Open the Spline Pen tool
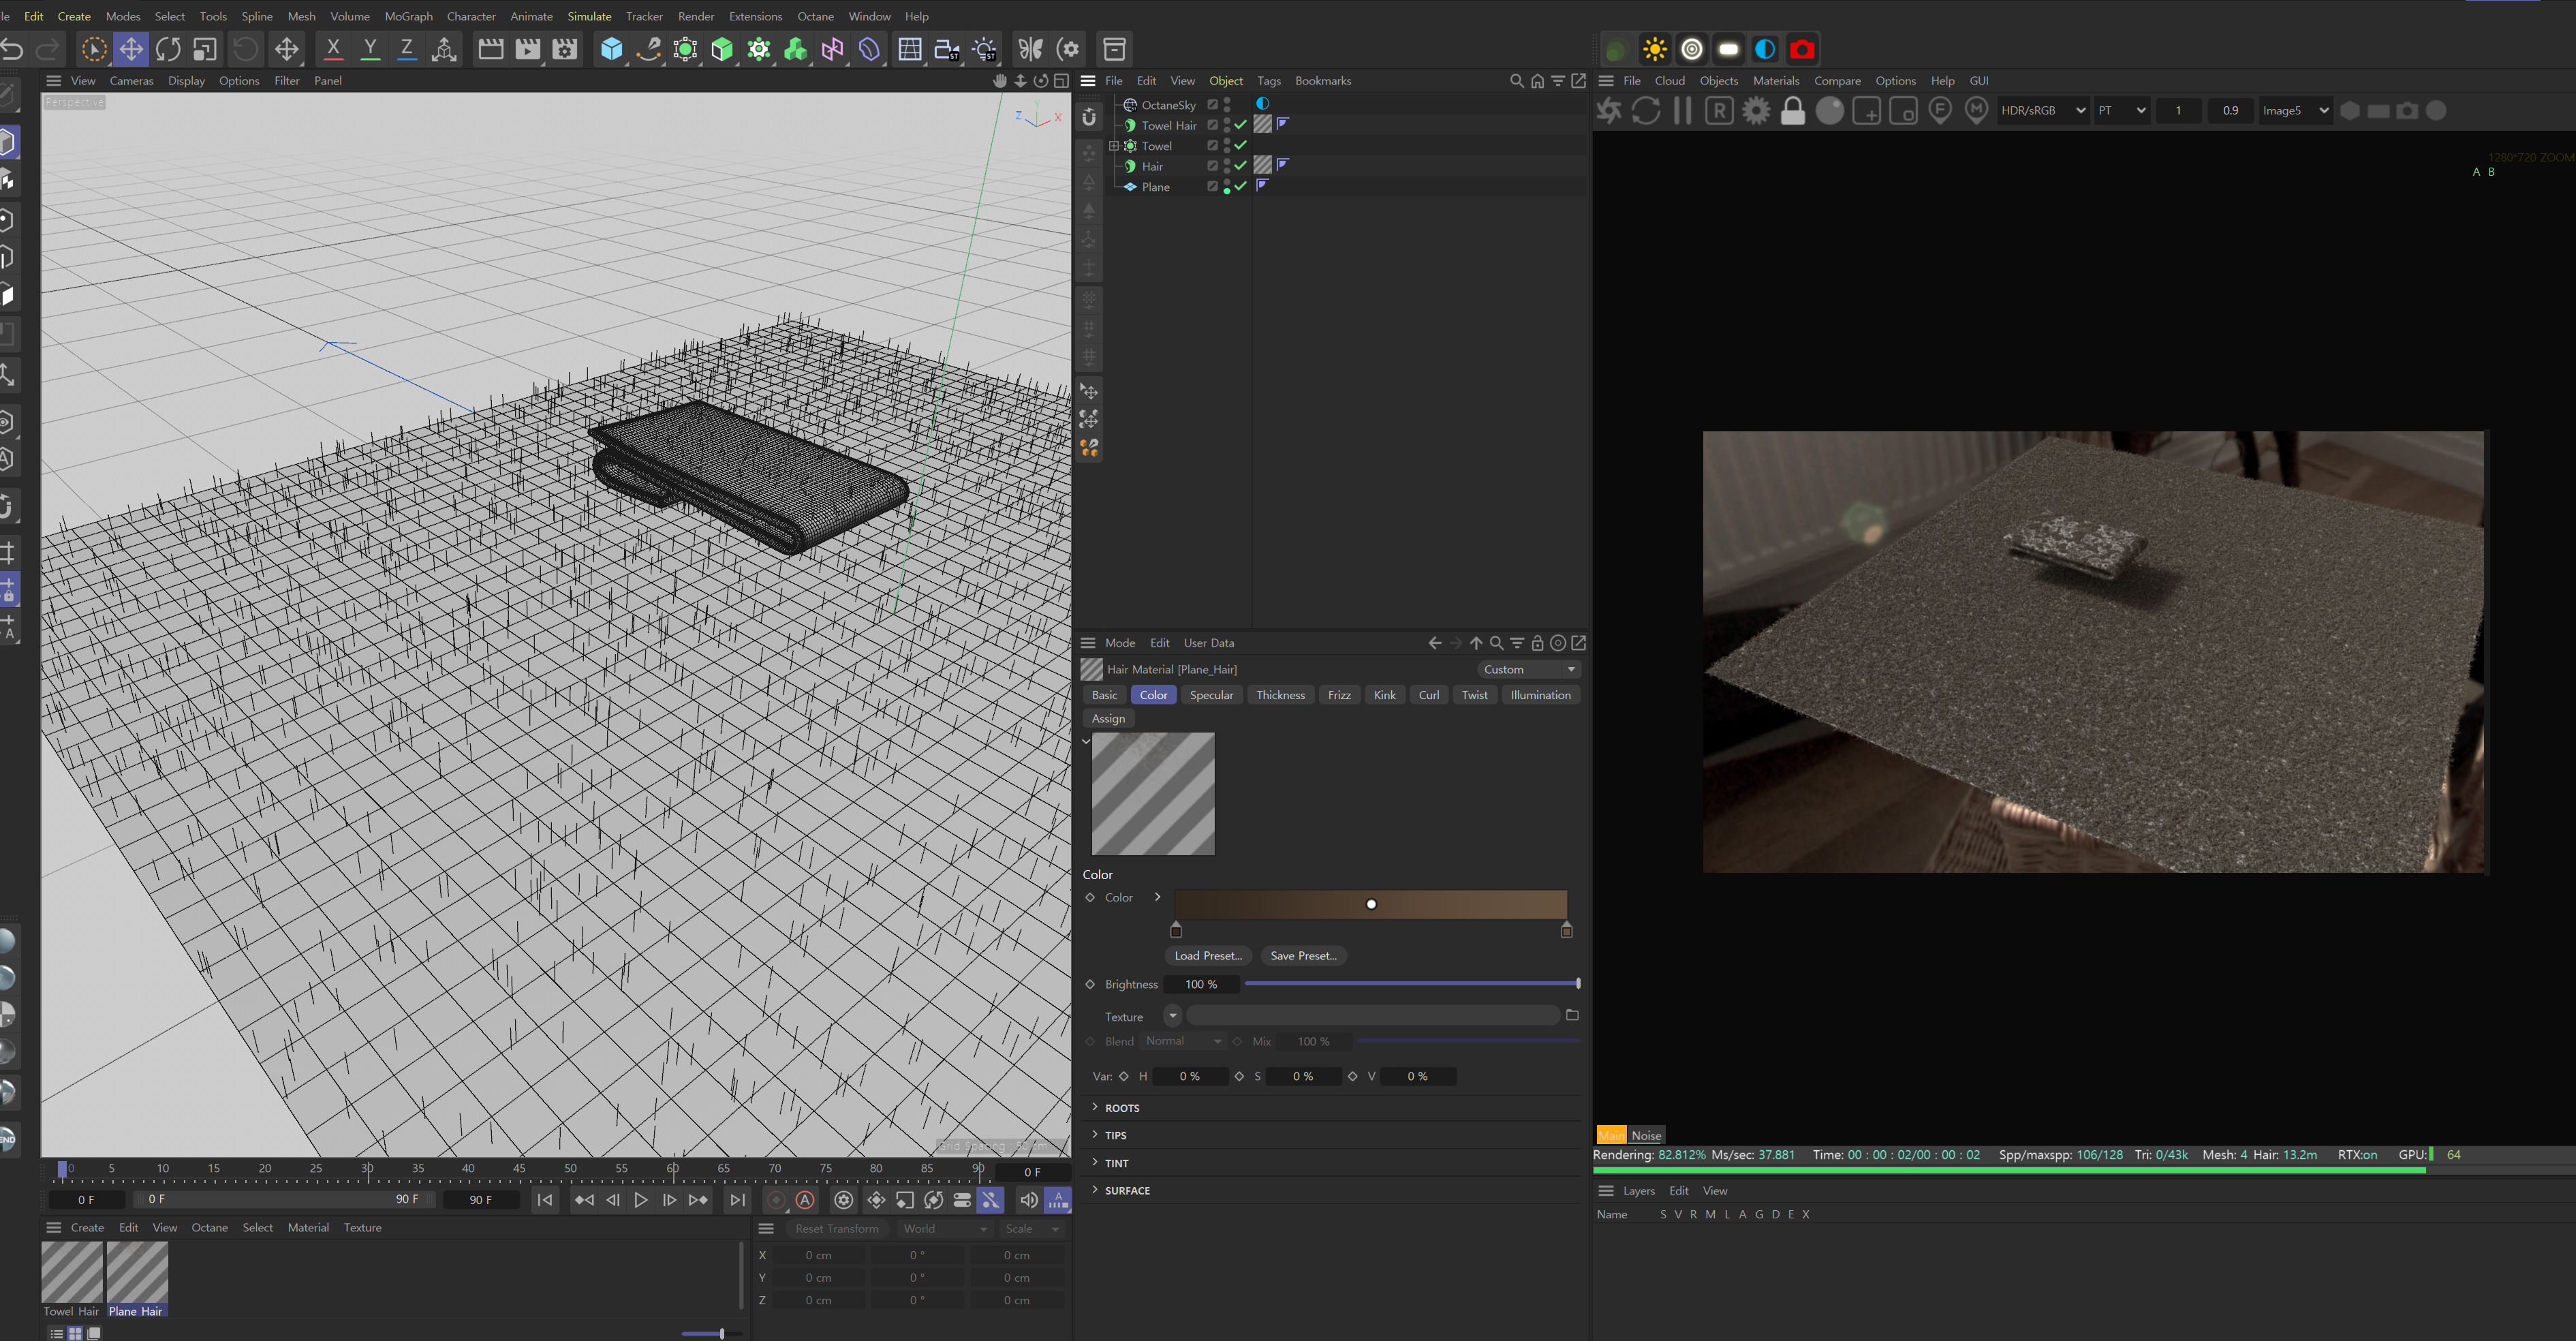The width and height of the screenshot is (2576, 1341). [648, 49]
